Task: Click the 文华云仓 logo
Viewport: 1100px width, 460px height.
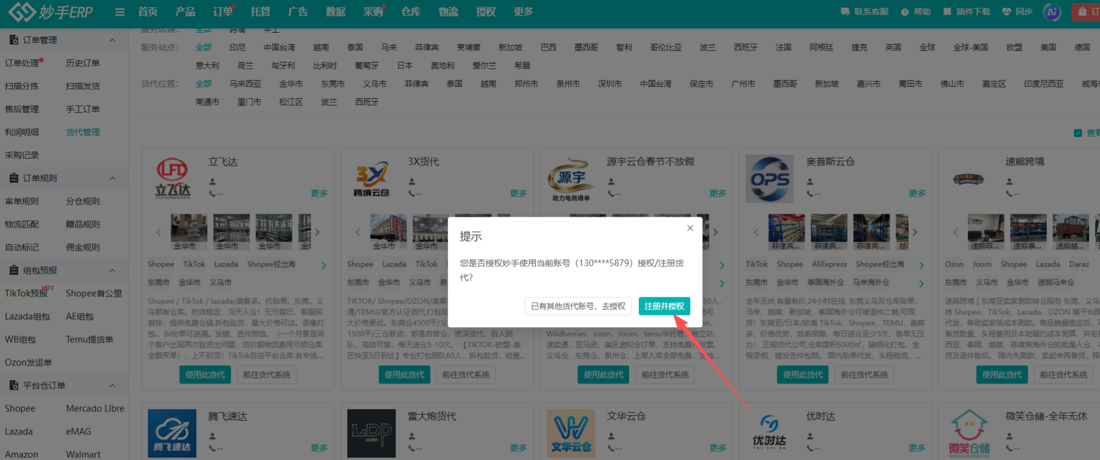Action: (571, 433)
